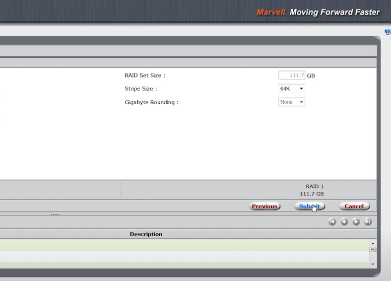Click the Description column header
This screenshot has height=281, width=391.
[x=146, y=234]
